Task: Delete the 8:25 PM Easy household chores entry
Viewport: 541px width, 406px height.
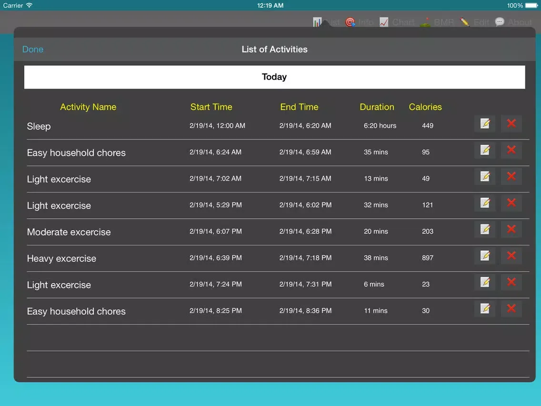Action: (x=511, y=309)
